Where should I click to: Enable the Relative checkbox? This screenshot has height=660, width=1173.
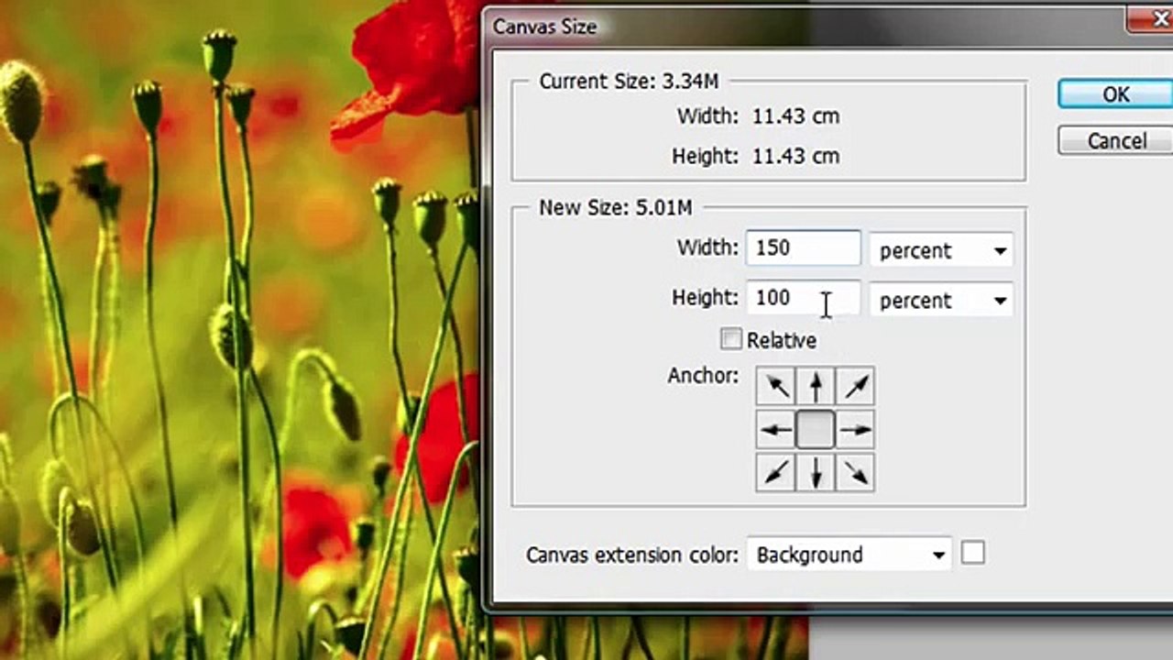click(731, 340)
